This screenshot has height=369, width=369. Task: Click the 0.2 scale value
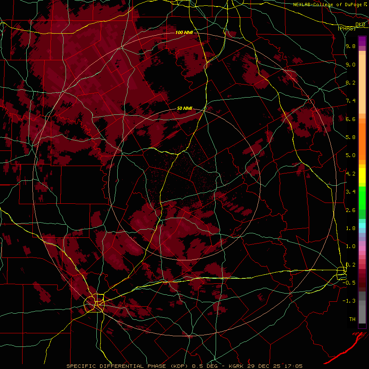pos(351,265)
